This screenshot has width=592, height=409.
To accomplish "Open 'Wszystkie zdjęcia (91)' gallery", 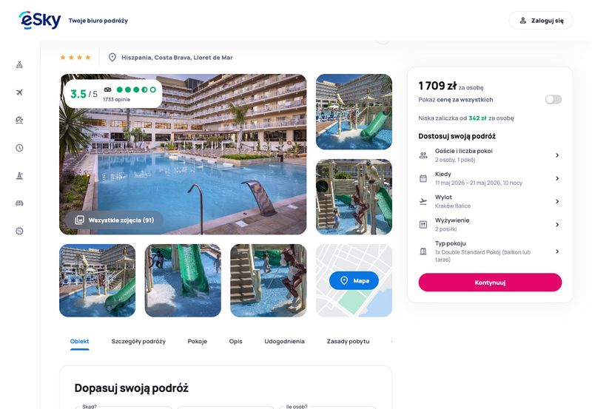I will (115, 220).
